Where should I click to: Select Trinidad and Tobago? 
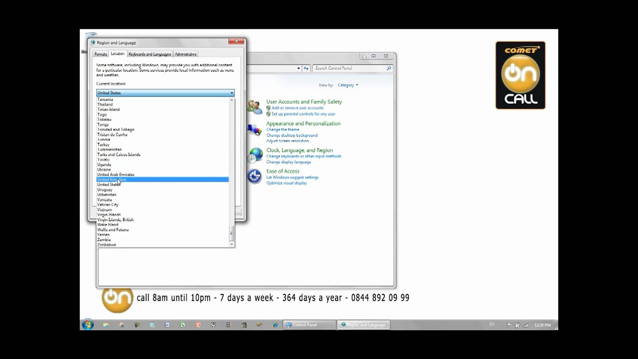[x=162, y=130]
